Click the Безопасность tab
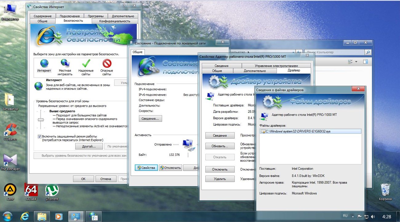Image resolution: width=400 pixels, height=222 pixels. 73,21
